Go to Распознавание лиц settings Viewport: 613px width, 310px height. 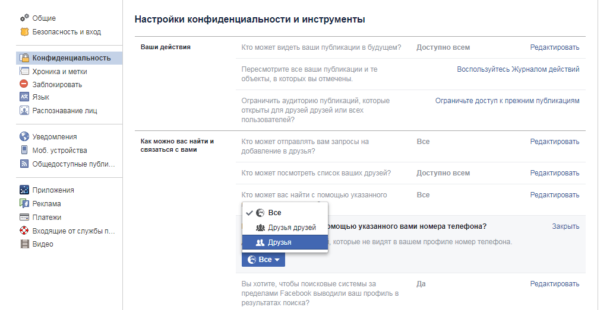(64, 110)
